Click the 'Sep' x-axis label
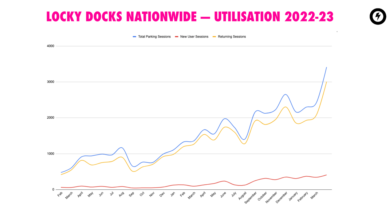Image resolution: width=392 pixels, height=220 pixels. pos(132,194)
